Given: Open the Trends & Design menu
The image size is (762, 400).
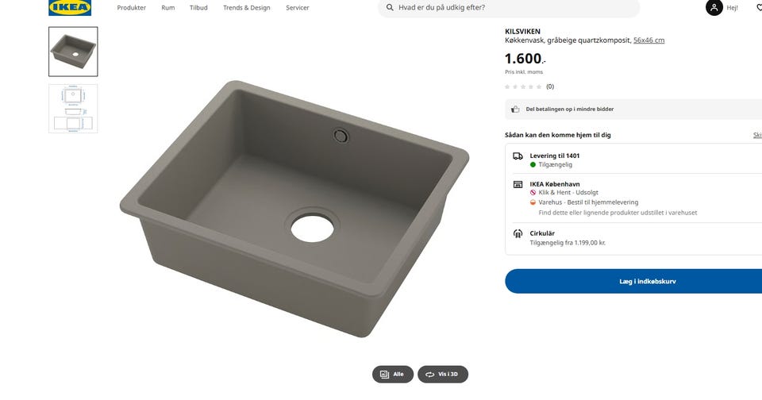Looking at the screenshot, I should 246,8.
